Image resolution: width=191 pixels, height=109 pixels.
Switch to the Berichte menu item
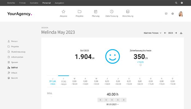[11, 3]
